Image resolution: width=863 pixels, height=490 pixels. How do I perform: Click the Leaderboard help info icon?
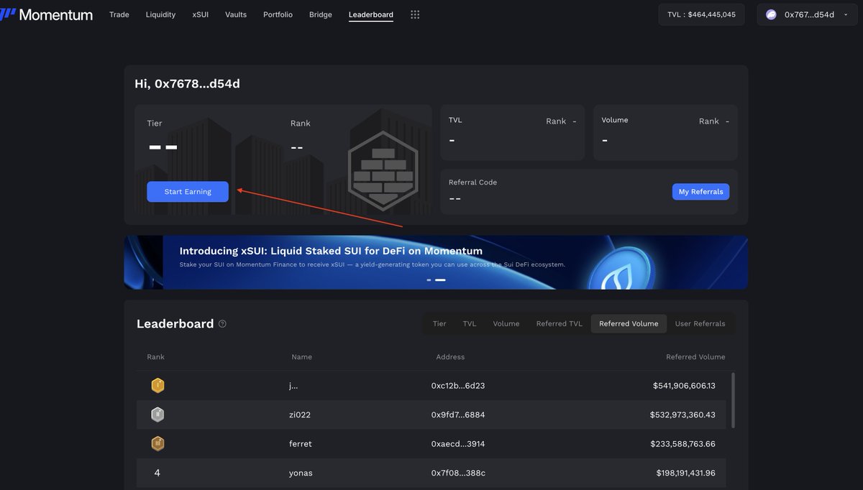(x=222, y=323)
